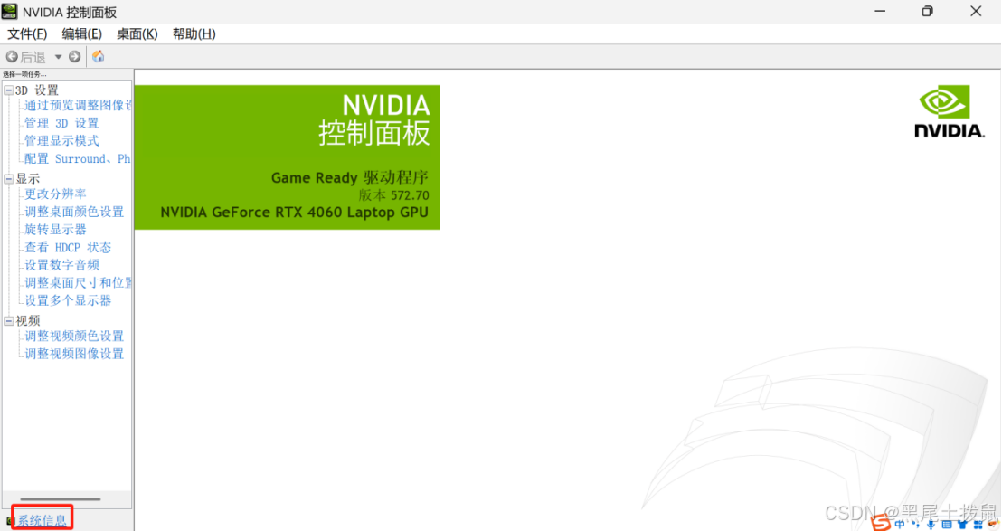The image size is (1002, 531).
Task: Click the NVIDIA app icon in title bar
Action: [9, 11]
